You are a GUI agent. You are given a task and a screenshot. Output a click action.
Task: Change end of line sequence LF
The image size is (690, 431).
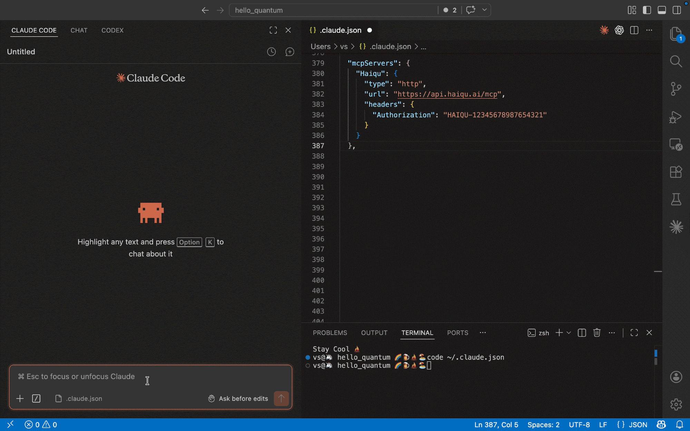coord(603,425)
